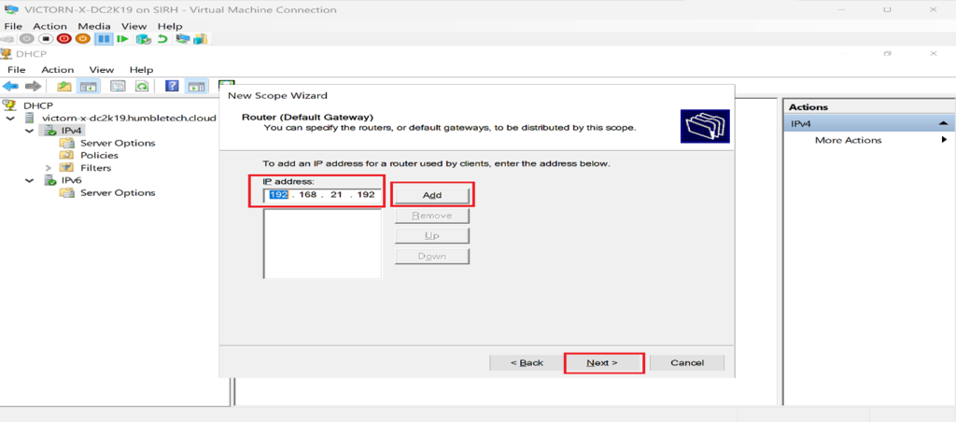Expand the Filters tree node

(48, 168)
